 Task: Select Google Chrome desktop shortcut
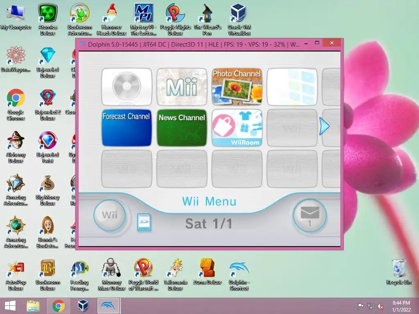point(16,105)
